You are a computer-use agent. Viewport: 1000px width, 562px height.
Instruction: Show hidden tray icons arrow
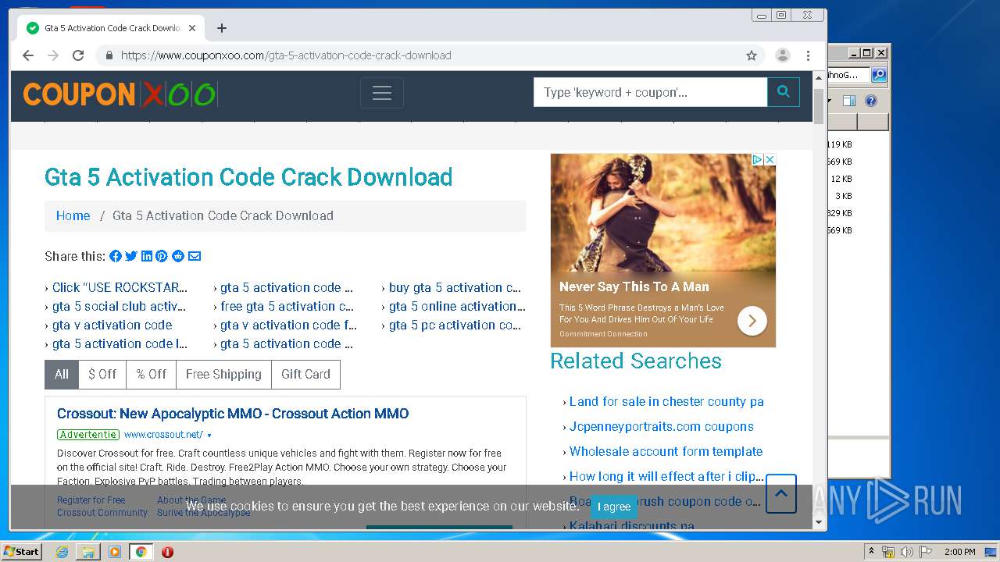(x=871, y=552)
